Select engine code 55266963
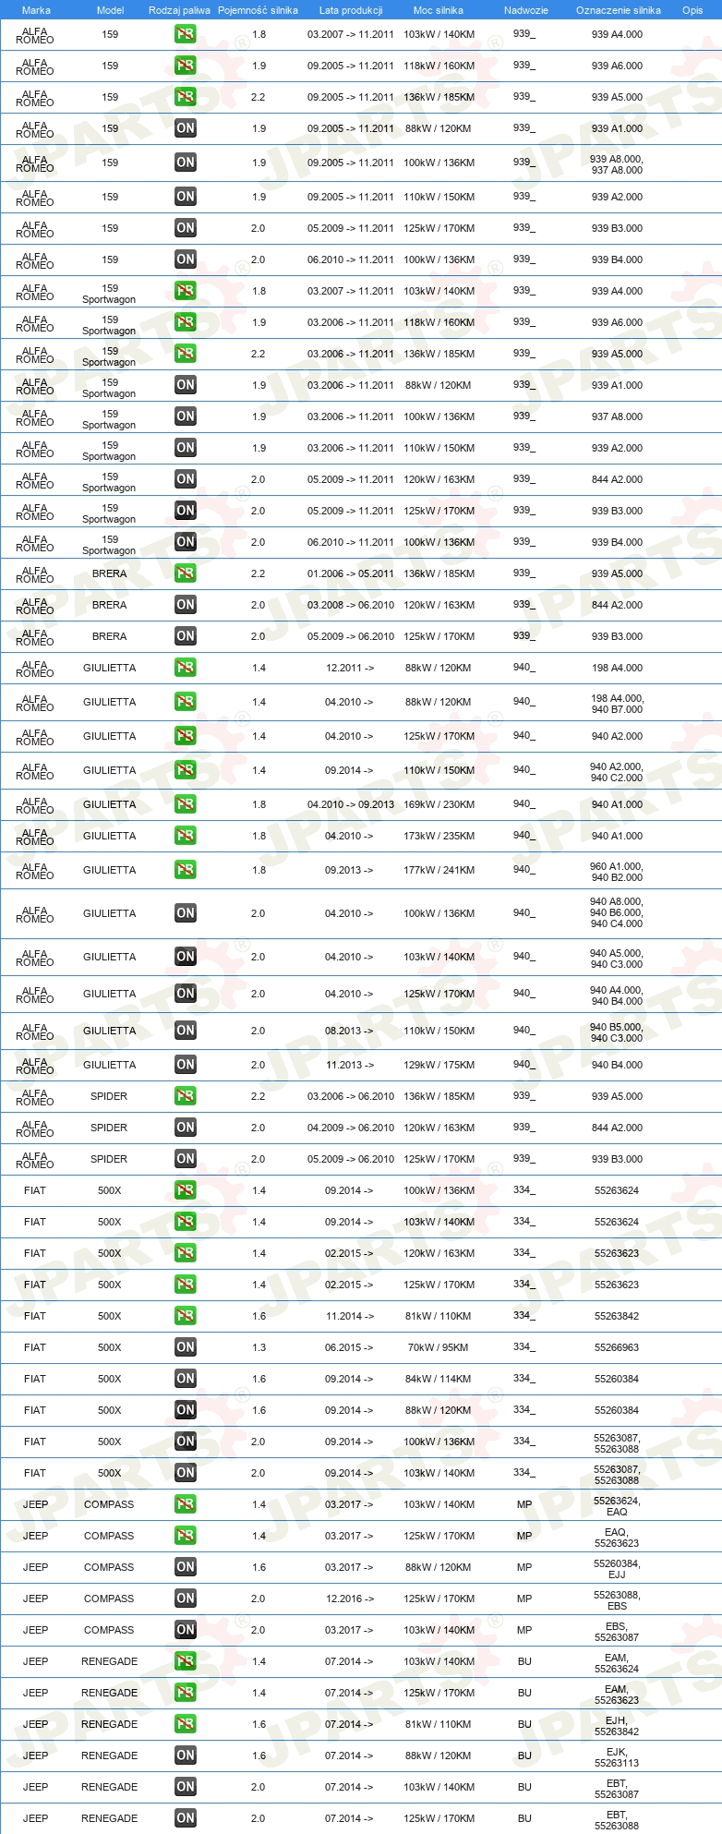The width and height of the screenshot is (722, 1834). [617, 1347]
